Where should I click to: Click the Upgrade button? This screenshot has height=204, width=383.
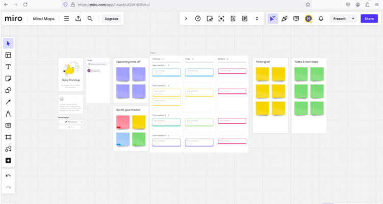112,18
